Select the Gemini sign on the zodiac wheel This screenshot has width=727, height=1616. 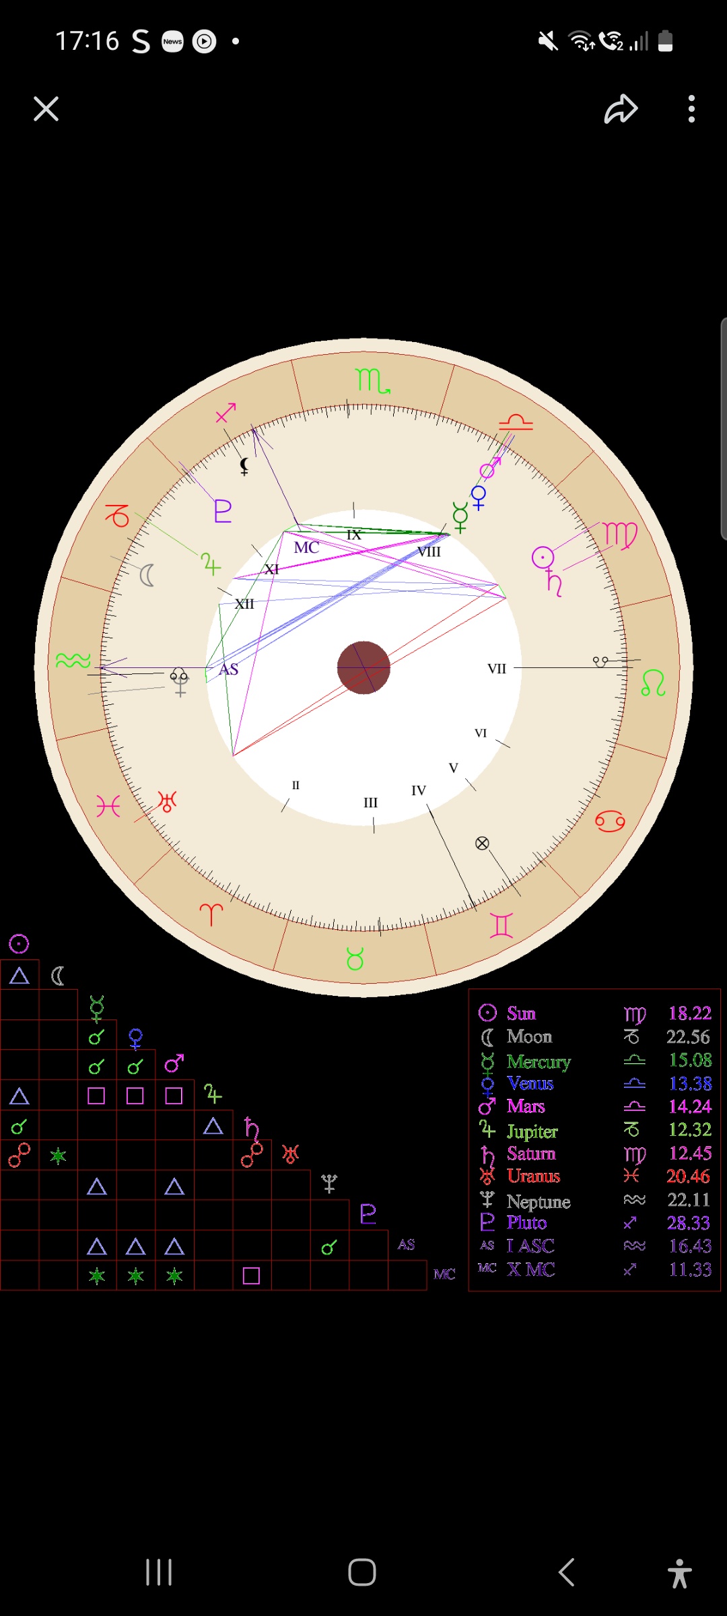coord(501,925)
